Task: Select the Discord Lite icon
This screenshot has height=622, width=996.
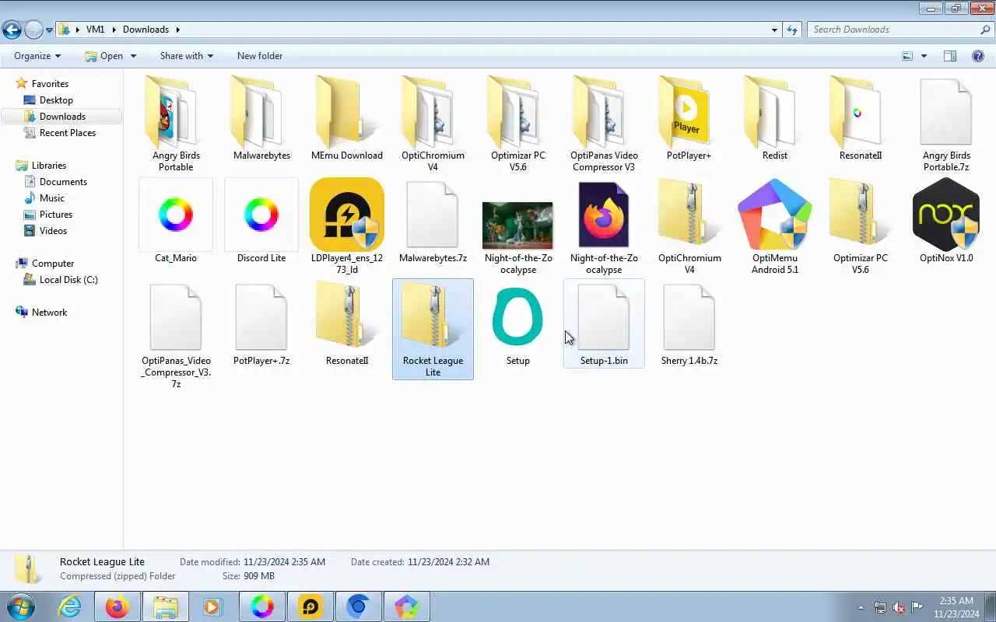Action: coord(261,215)
